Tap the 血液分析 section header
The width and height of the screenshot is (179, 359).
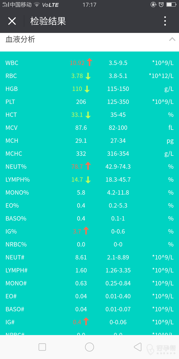tap(20, 39)
